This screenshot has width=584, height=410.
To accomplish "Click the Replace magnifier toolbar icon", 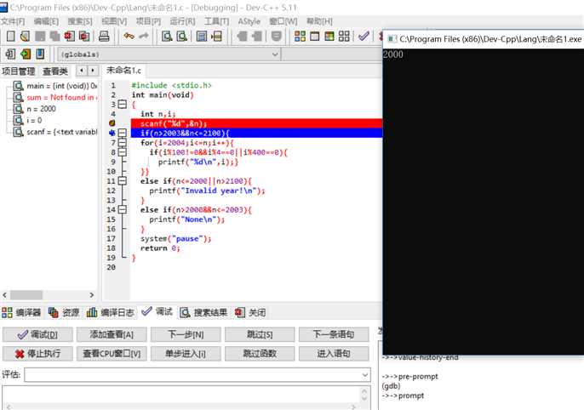I will click(182, 36).
